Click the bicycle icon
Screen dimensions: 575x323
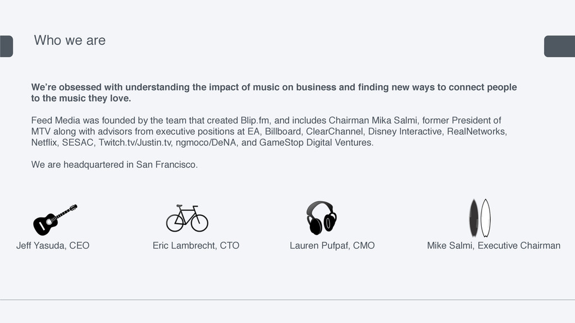click(187, 218)
